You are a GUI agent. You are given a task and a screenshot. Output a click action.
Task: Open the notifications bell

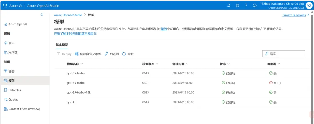[x=229, y=6]
